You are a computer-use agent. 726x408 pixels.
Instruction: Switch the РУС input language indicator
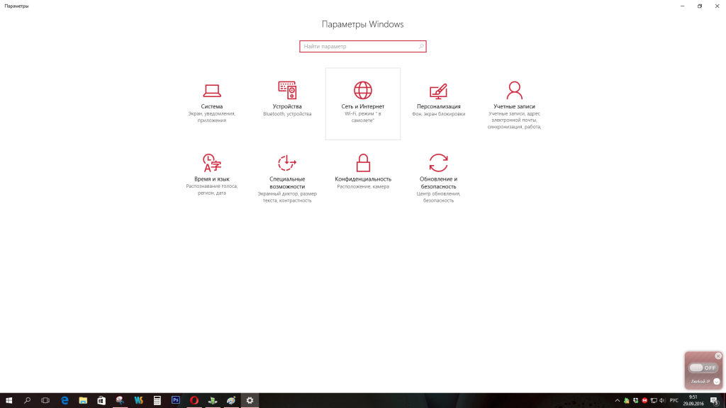coord(674,401)
